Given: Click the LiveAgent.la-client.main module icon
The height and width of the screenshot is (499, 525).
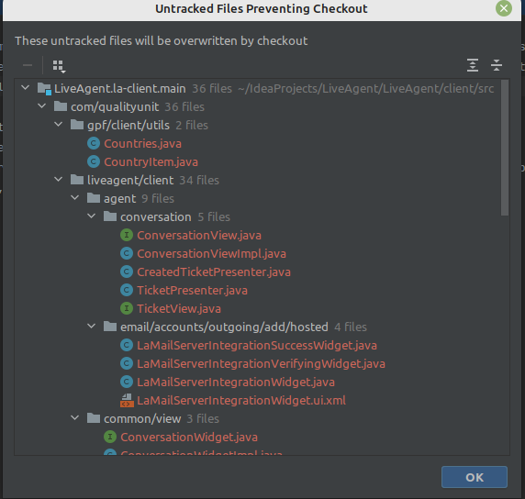Looking at the screenshot, I should tap(44, 89).
